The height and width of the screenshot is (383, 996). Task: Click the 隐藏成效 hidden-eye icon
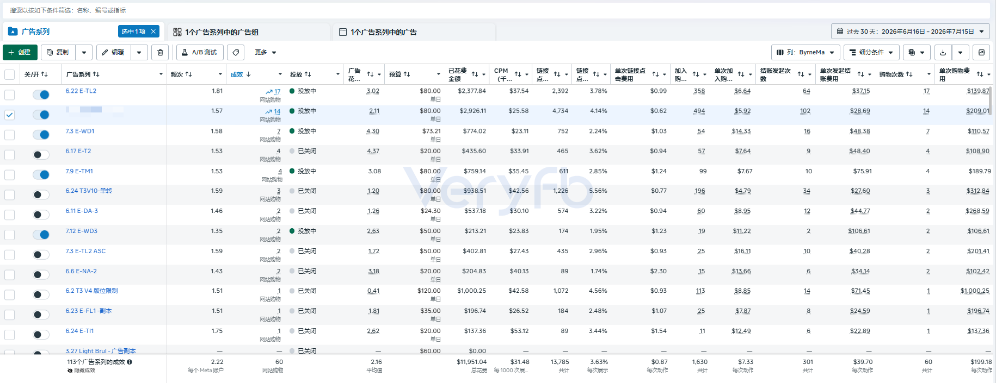pos(70,371)
